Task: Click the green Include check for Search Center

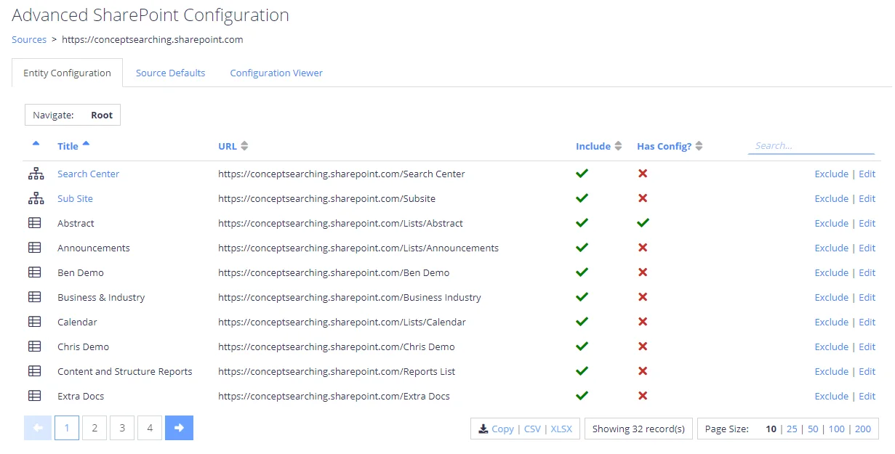Action: [582, 174]
